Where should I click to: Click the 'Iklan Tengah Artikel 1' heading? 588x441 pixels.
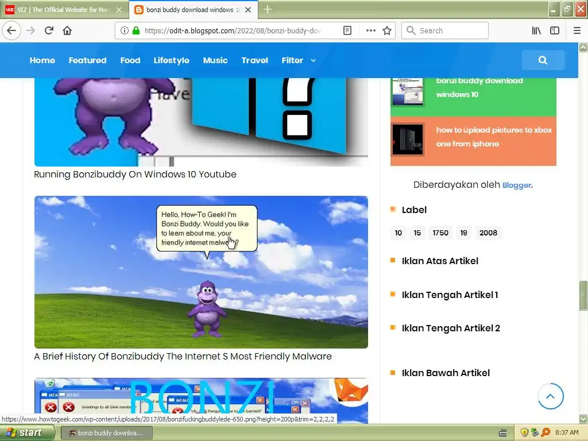point(450,295)
